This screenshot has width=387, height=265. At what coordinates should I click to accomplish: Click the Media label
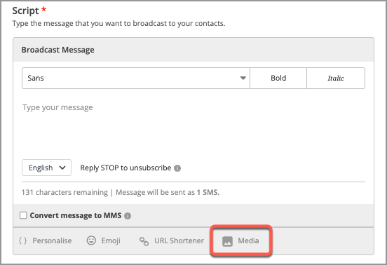tap(248, 240)
